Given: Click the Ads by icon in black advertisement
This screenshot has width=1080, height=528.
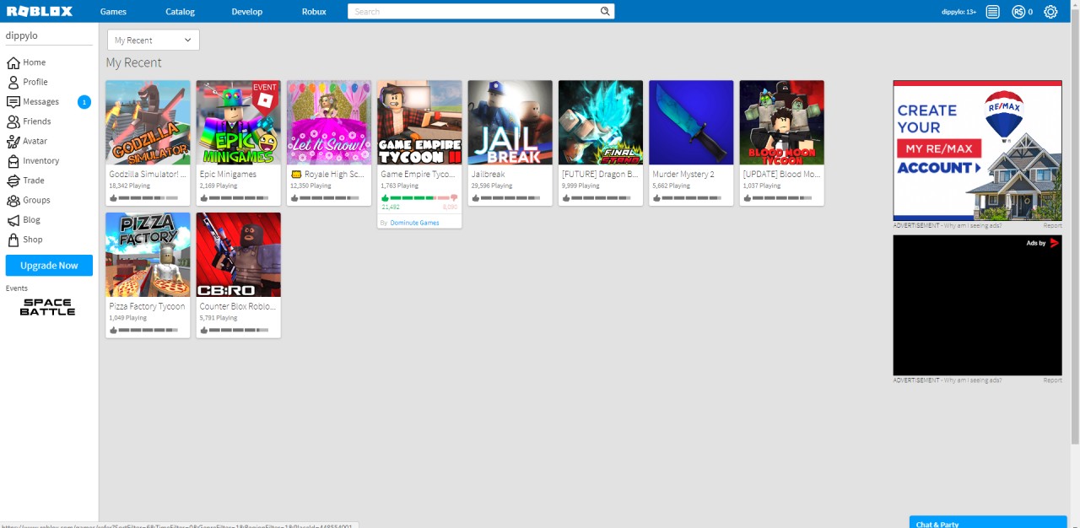Looking at the screenshot, I should click(1054, 243).
